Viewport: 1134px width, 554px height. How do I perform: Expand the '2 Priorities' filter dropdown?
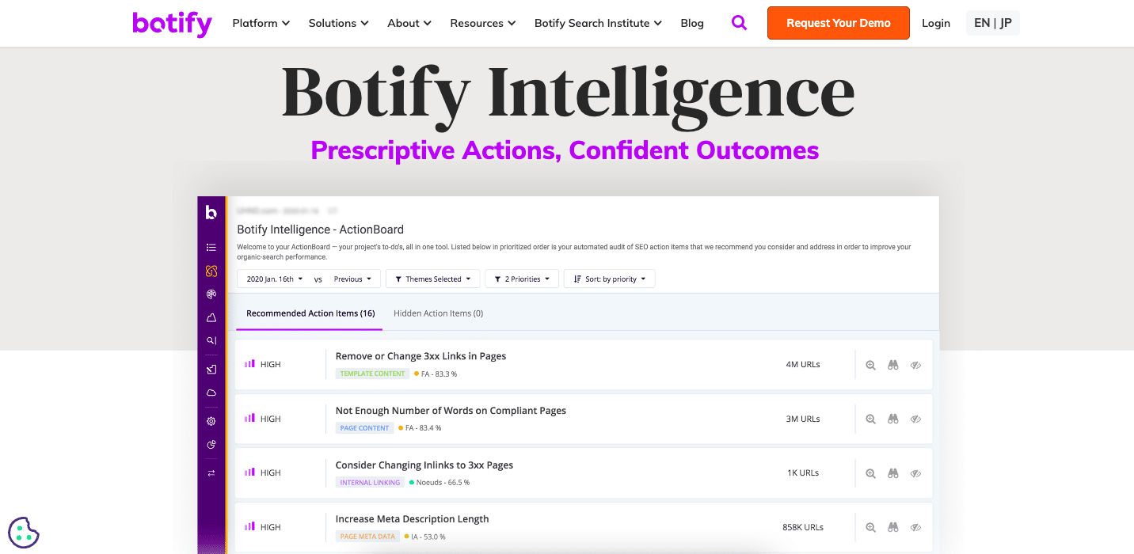click(x=521, y=279)
